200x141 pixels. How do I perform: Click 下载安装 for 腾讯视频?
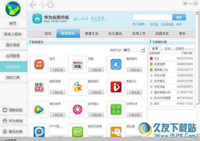58,115
